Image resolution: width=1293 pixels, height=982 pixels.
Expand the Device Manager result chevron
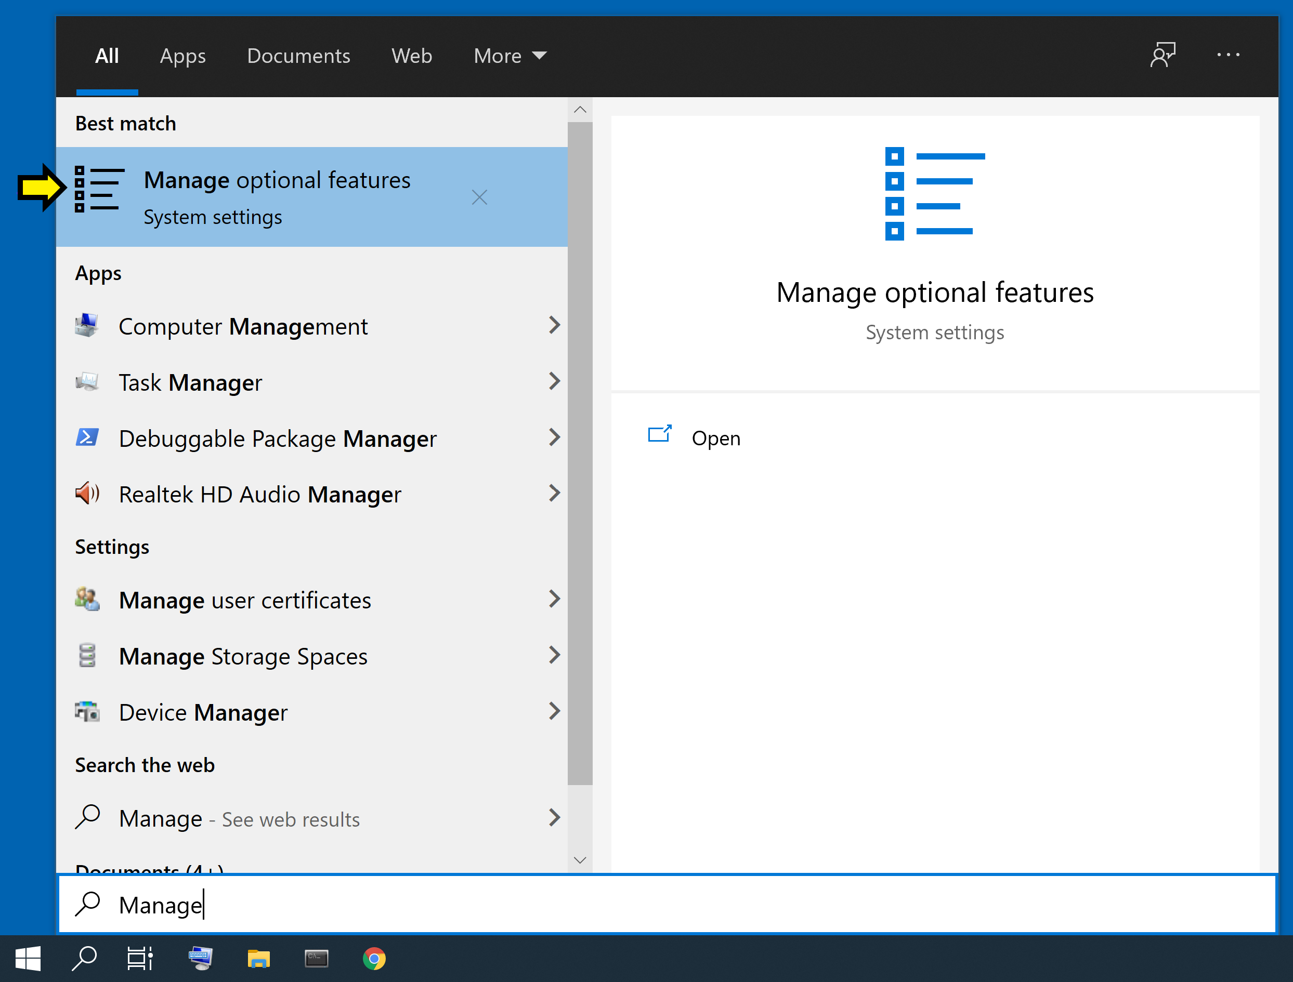coord(554,711)
